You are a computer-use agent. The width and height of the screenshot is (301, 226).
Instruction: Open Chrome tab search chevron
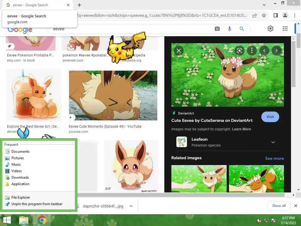pos(264,5)
